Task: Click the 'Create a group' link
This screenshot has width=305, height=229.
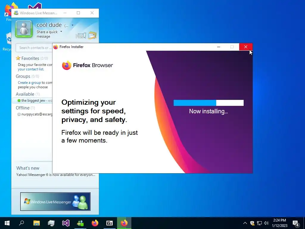Action: 29,83
